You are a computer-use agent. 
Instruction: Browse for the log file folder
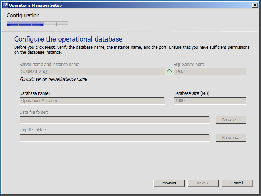231,138
